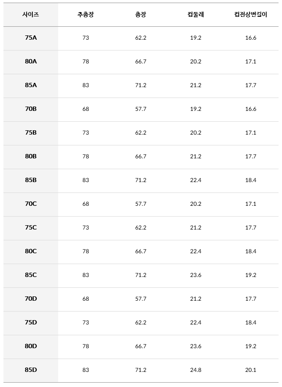Screen dimensions: 282x387
Task: Click the 컵전상변길이 column header
Action: (x=251, y=14)
